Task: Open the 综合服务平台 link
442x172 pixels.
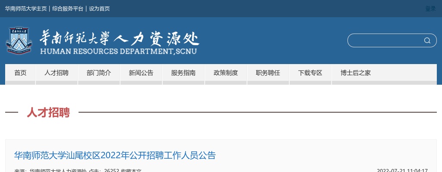Action: [x=68, y=9]
